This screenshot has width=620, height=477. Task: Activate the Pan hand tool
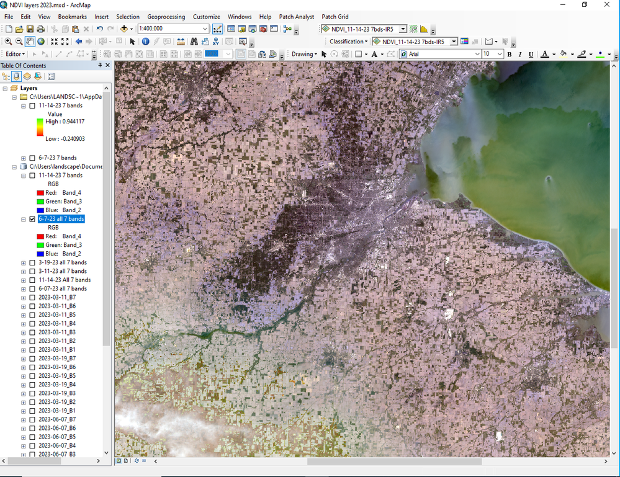[x=30, y=42]
